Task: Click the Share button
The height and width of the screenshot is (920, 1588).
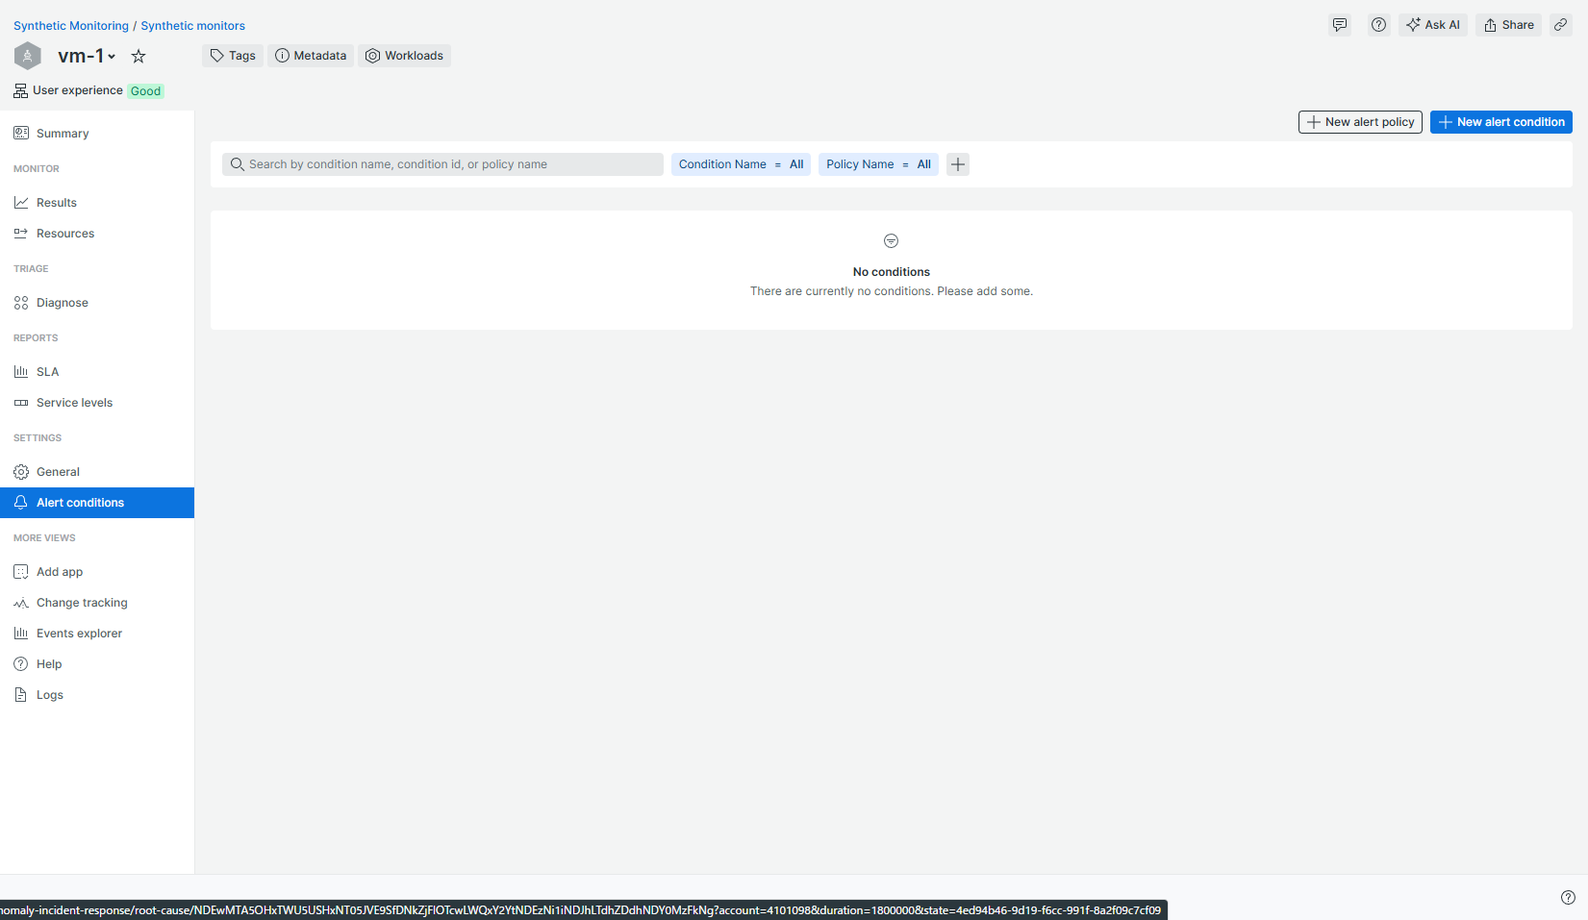Action: coord(1508,25)
